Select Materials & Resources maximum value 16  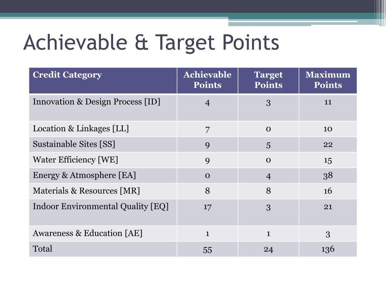328,191
